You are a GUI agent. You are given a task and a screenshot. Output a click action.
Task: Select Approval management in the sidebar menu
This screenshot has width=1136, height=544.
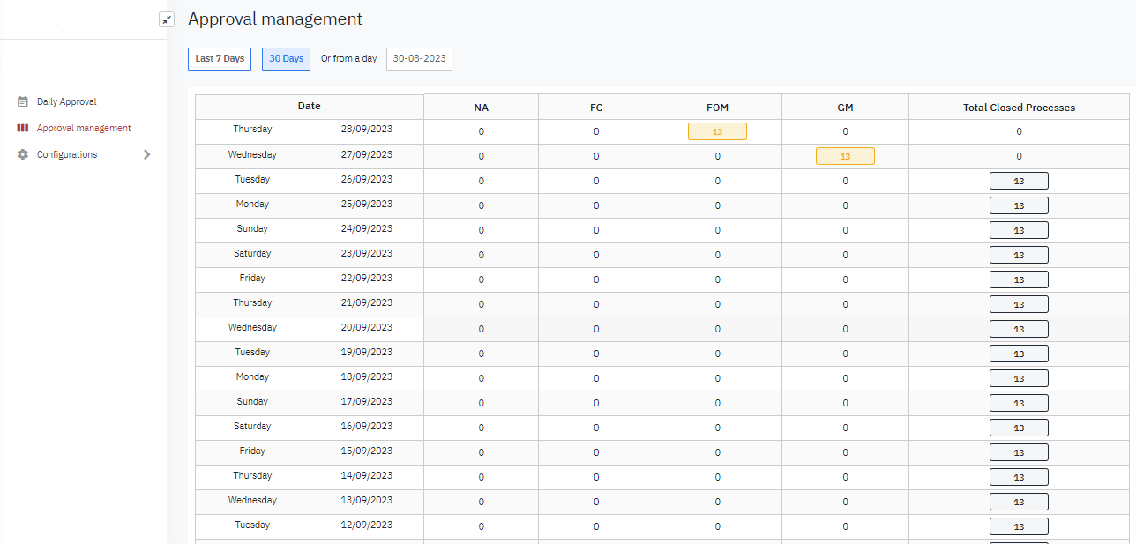coord(82,128)
